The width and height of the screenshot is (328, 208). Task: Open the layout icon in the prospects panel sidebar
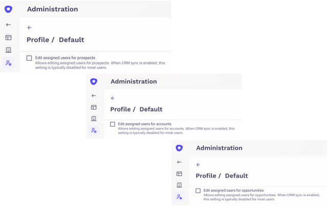pos(8,38)
